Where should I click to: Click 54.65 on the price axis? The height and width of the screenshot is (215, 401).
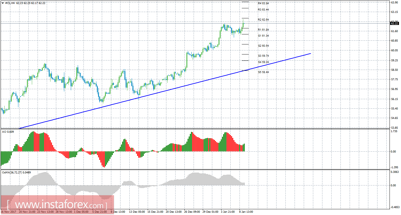(x=394, y=118)
